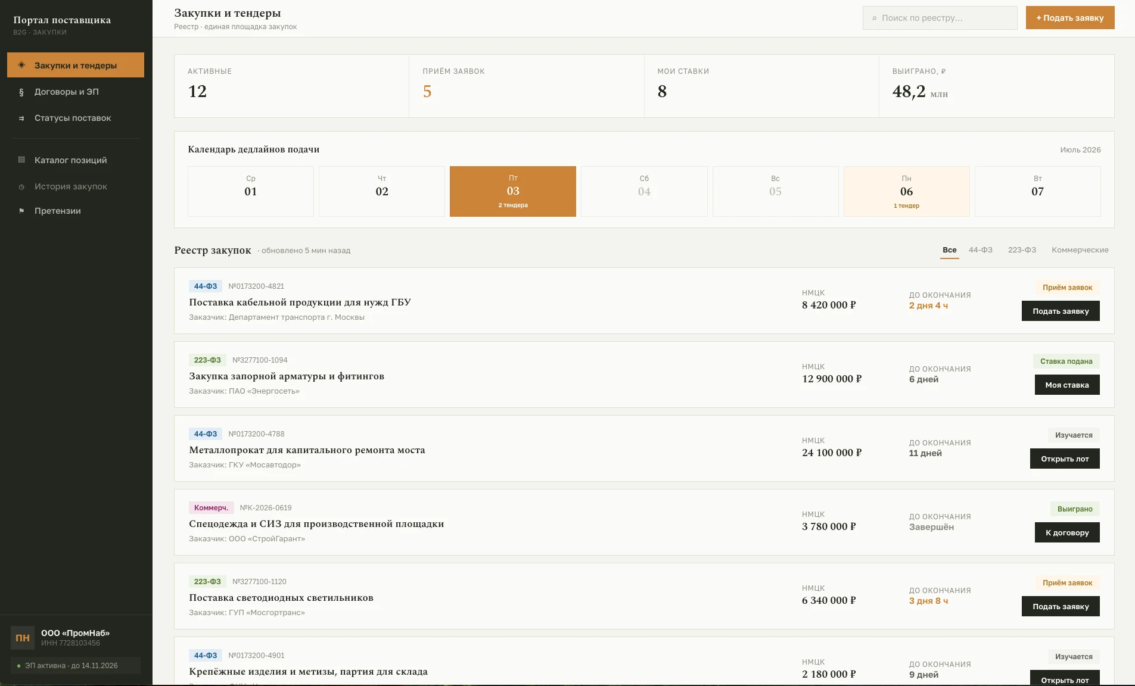
Task: Click the clock icon beside История закупок
Action: [x=21, y=186]
